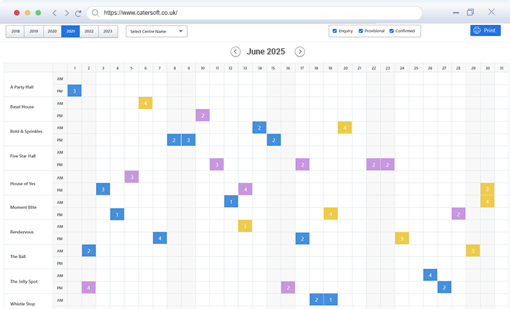Image resolution: width=510 pixels, height=309 pixels.
Task: Click the browser forward arrow
Action: 66,13
